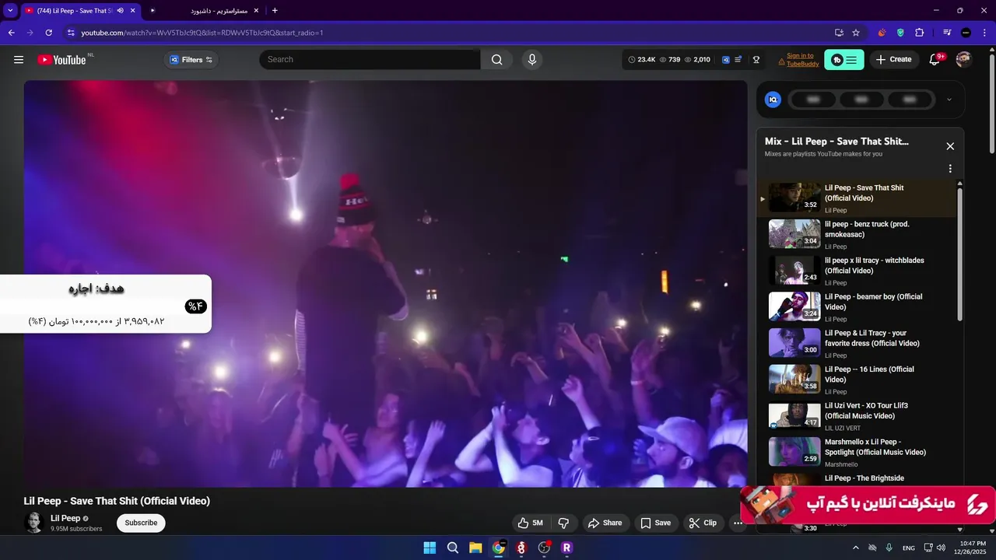This screenshot has height=560, width=996.
Task: Open the tab search dropdown
Action: coord(10,11)
